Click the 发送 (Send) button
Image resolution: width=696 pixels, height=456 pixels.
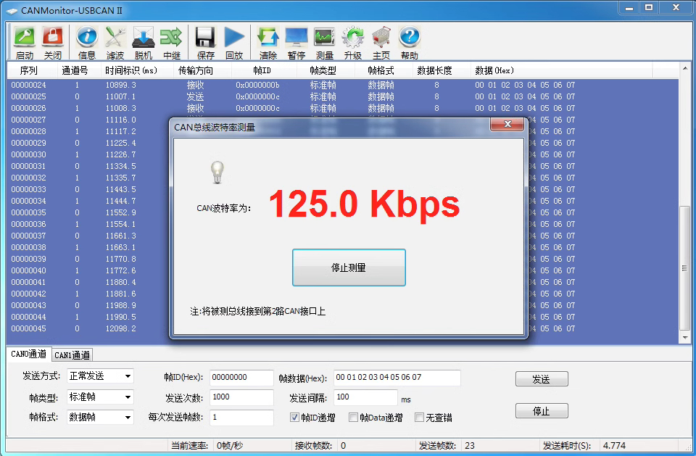(541, 379)
